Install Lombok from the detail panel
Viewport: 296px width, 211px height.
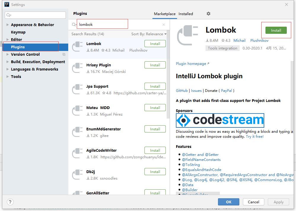coord(276,30)
